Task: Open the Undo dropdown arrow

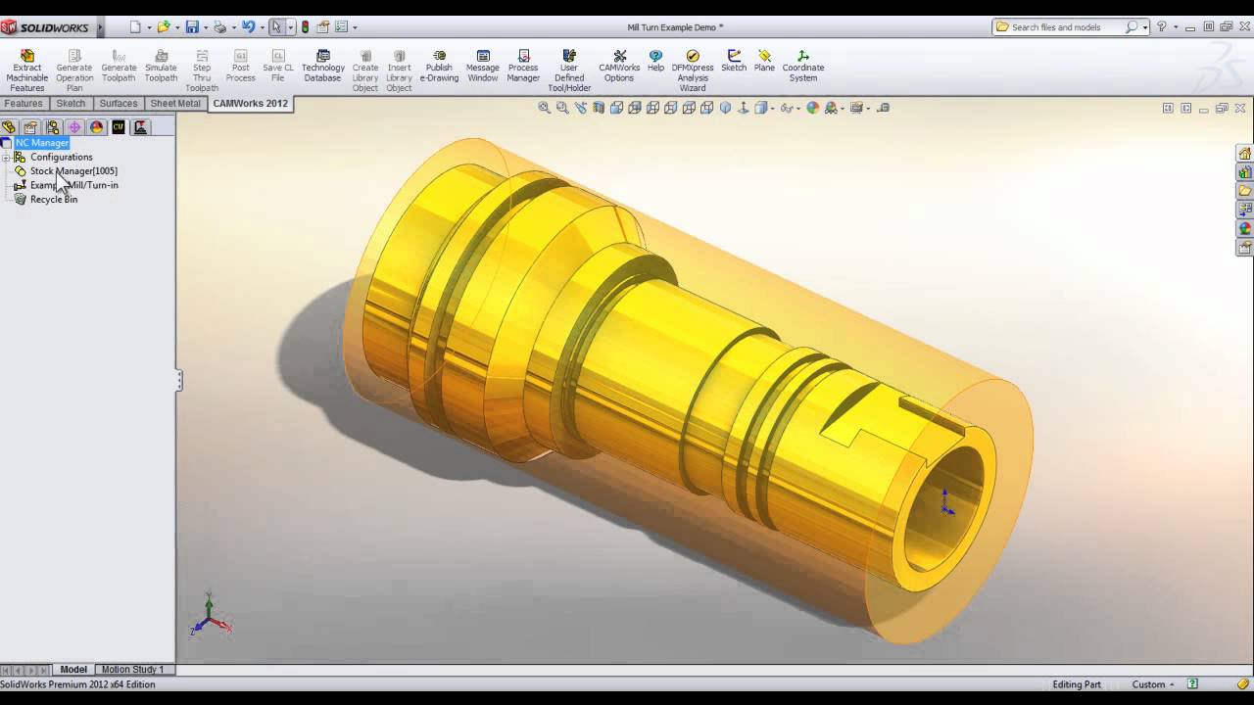Action: [x=262, y=27]
